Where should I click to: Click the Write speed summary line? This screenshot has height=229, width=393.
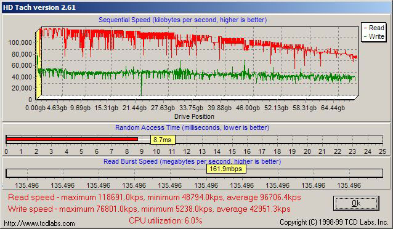[149, 209]
